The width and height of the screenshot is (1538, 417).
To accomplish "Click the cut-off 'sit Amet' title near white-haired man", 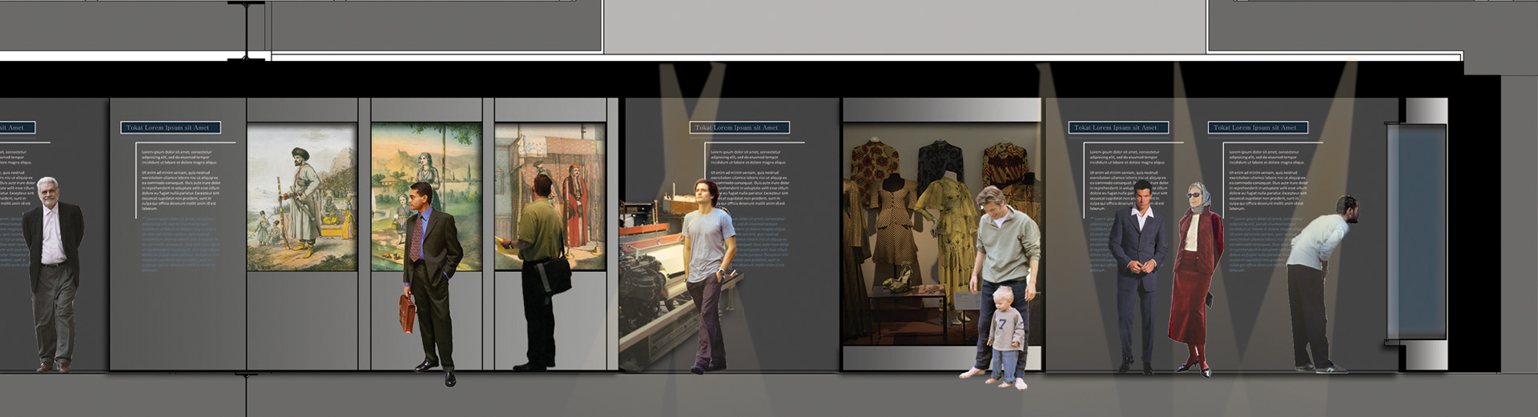I will click(x=17, y=127).
